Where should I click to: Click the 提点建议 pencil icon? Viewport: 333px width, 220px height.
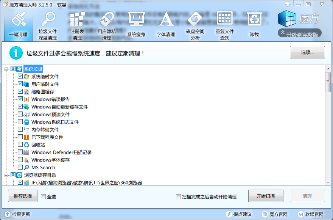click(x=229, y=214)
